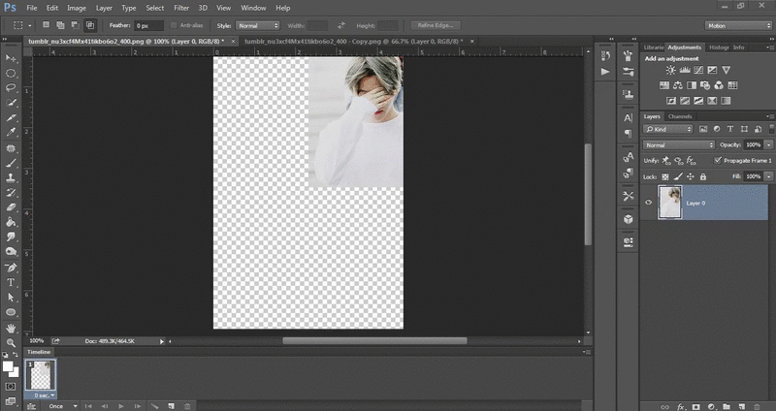
Task: Select the Eyedropper tool
Action: 11,132
